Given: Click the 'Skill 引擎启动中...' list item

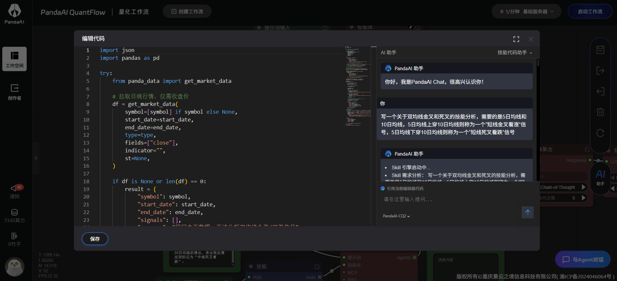Looking at the screenshot, I should [x=411, y=167].
